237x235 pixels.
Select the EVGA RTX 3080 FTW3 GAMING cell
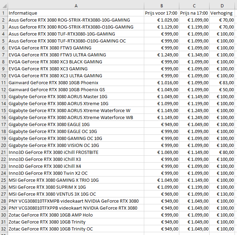[x=76, y=48]
